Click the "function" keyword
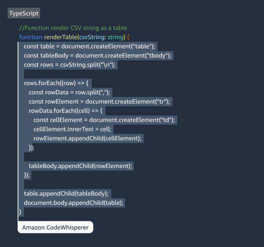The image size is (264, 247). [30, 37]
